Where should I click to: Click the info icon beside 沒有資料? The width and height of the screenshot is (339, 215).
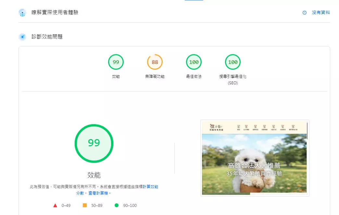pos(304,13)
